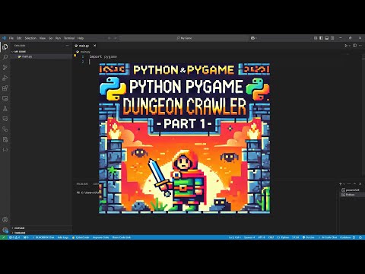
Task: Open the Extensions view
Action: [5, 88]
